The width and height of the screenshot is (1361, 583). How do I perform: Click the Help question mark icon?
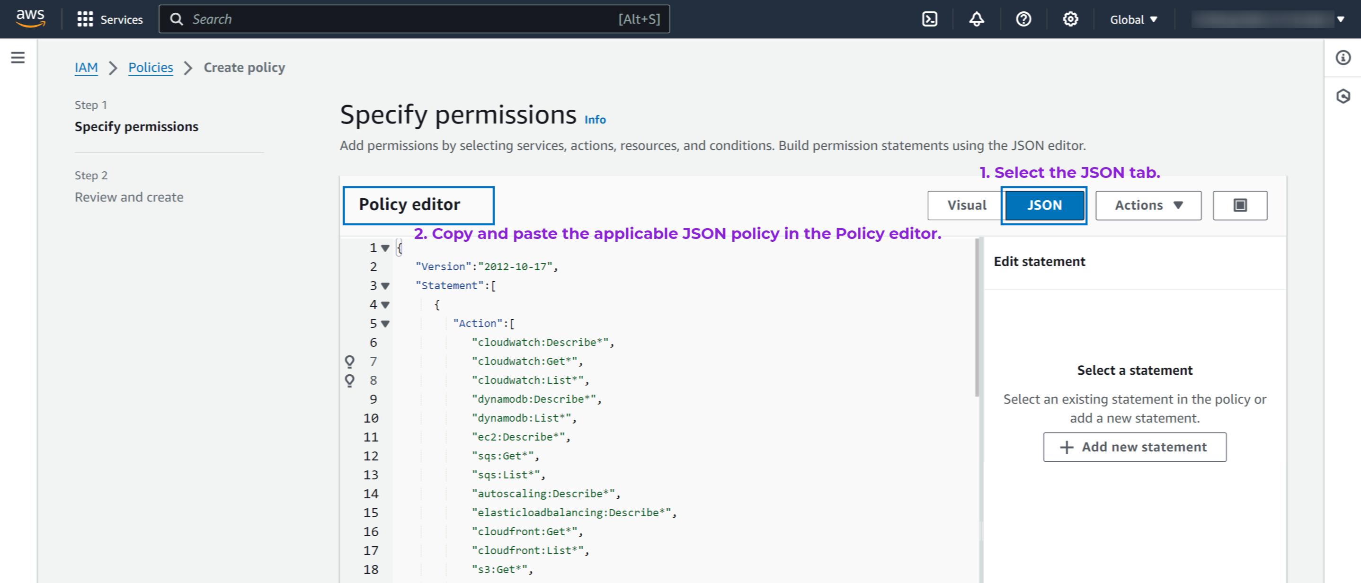point(1023,19)
